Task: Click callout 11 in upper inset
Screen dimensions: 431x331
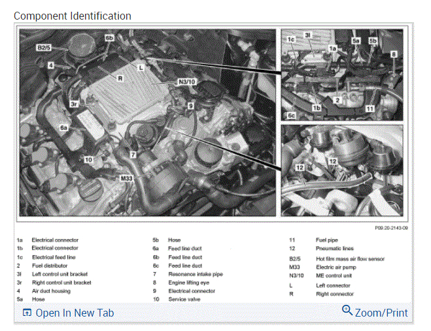Action: 370,108
